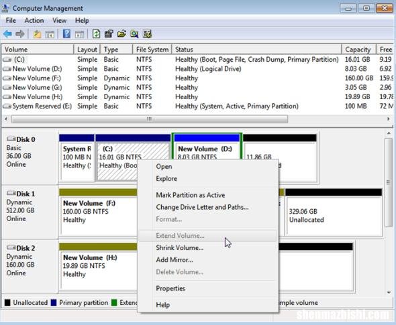Click the Up one level folder icon
The height and width of the screenshot is (325, 396).
[37, 34]
